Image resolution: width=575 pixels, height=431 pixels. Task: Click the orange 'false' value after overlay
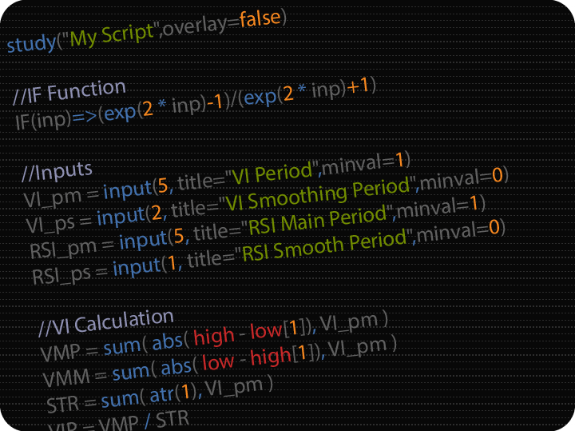(x=260, y=18)
